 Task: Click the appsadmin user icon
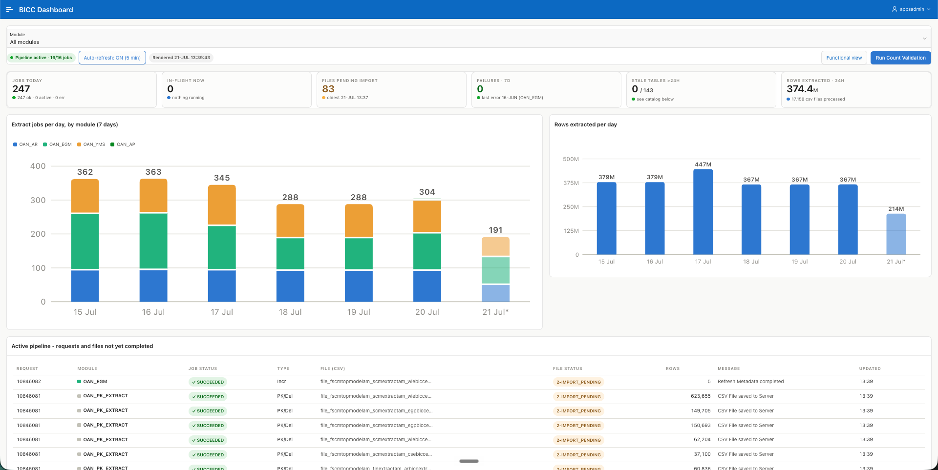coord(895,9)
